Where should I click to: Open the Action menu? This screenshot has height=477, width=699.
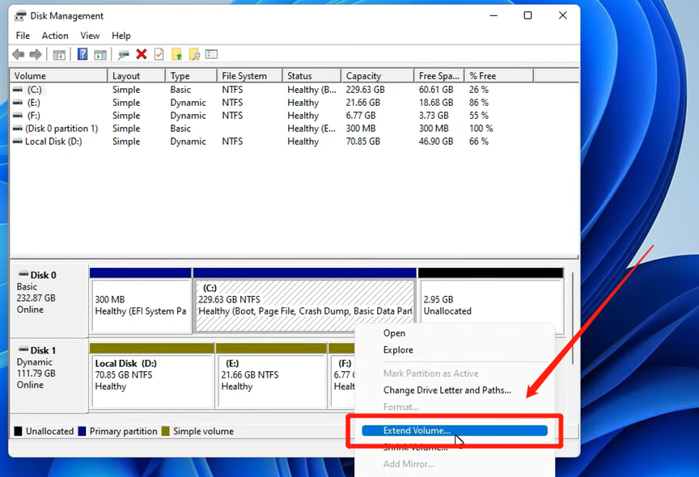coord(54,36)
